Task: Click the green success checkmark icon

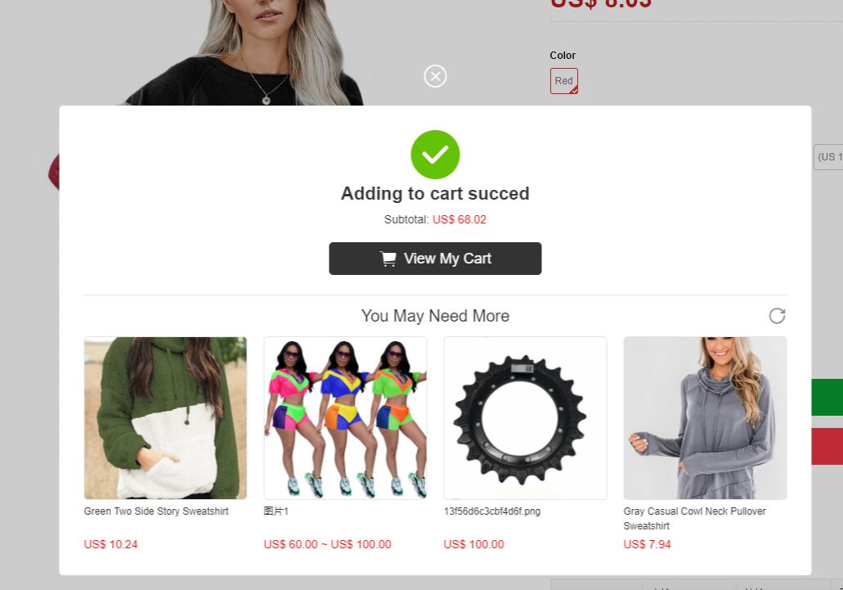Action: 435,155
